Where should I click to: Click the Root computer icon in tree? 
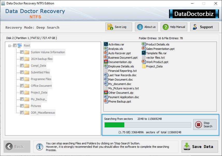20,45
